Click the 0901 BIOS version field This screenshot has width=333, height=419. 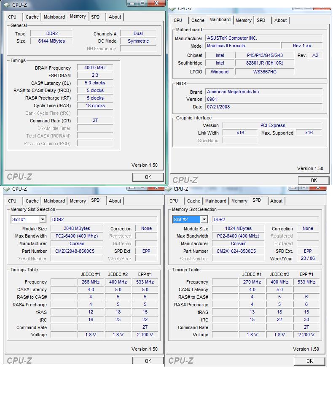pos(264,99)
